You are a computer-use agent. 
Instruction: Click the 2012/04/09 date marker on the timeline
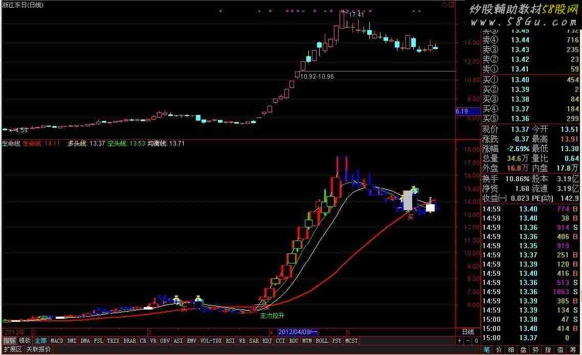tap(297, 332)
